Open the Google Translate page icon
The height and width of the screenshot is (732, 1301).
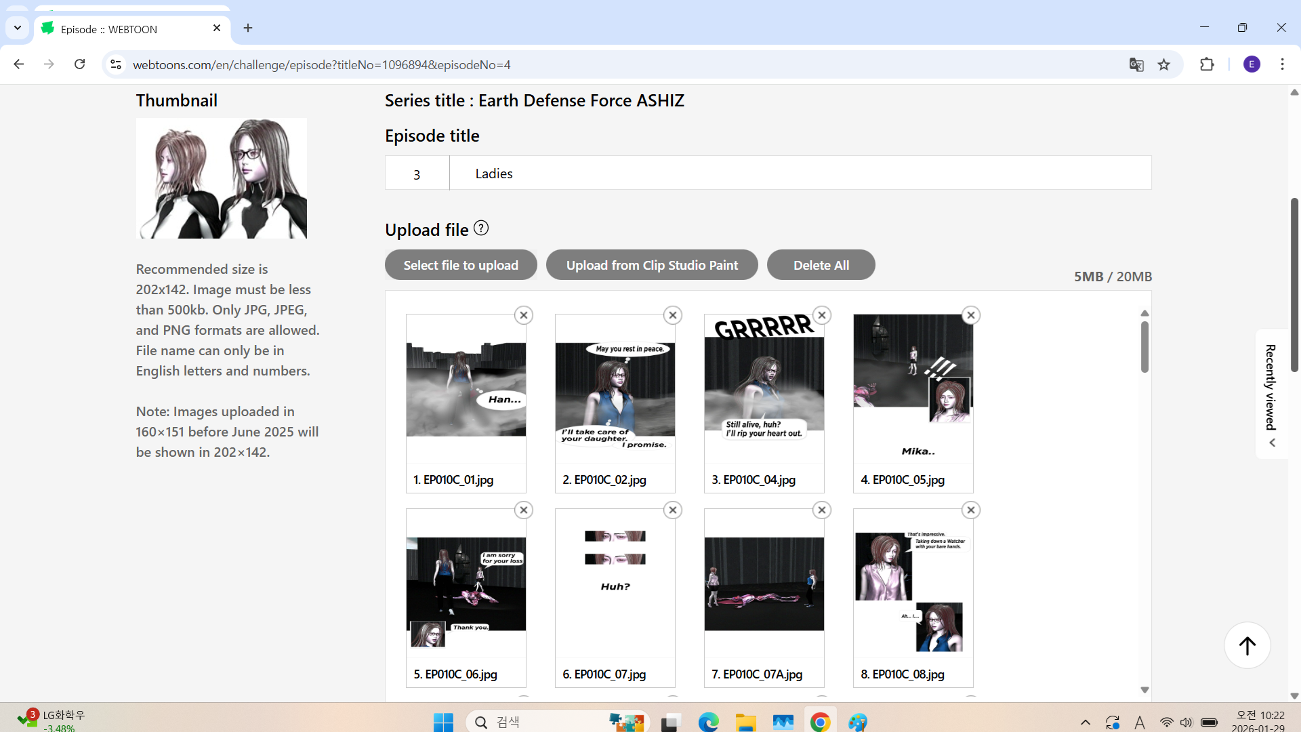tap(1136, 64)
